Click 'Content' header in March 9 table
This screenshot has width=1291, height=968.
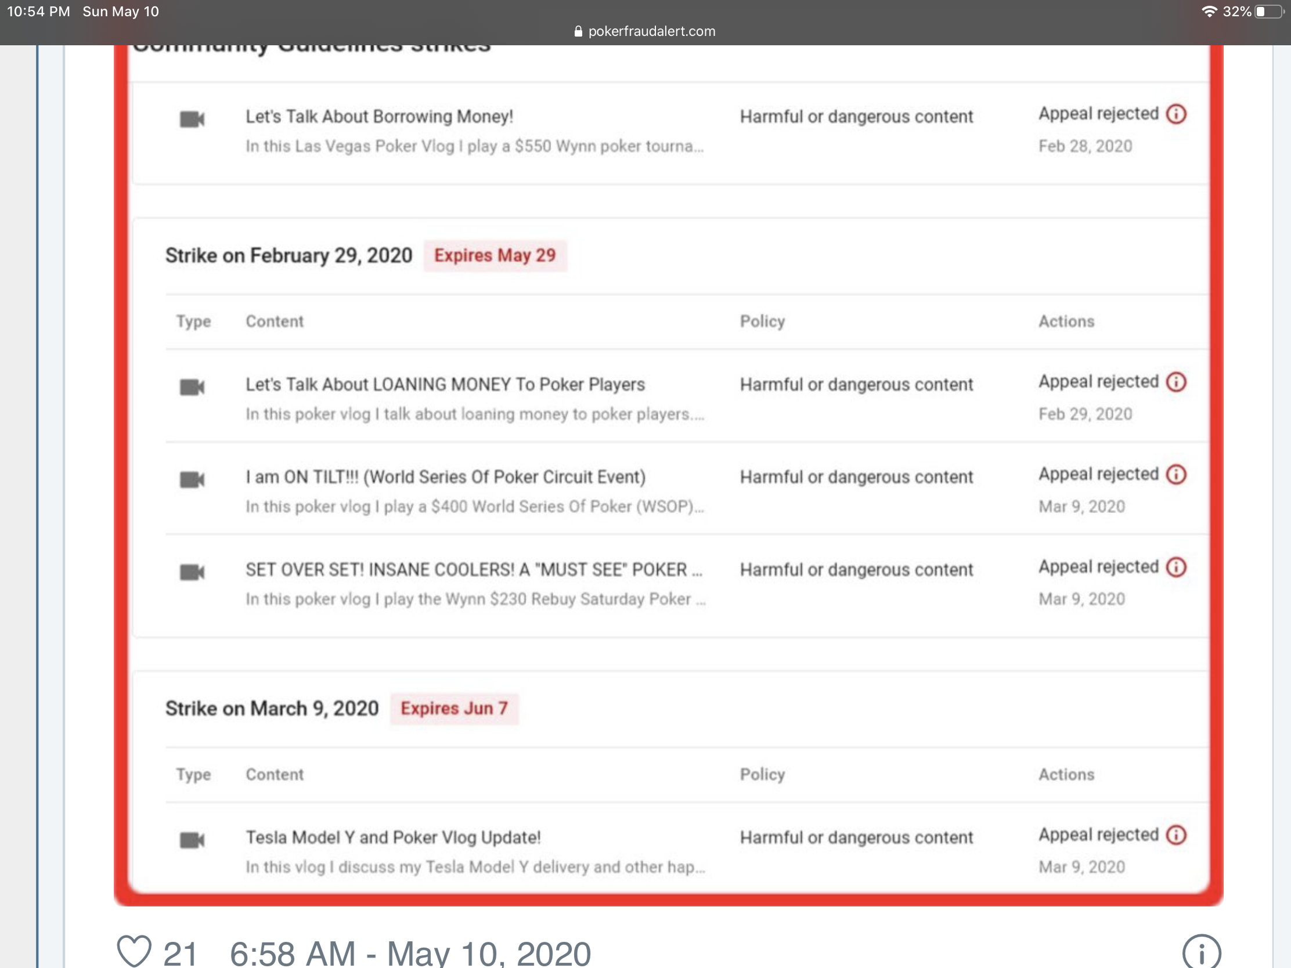point(275,774)
